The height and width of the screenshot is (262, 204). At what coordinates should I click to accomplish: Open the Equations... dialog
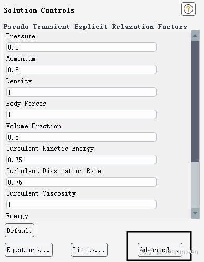[29, 250]
